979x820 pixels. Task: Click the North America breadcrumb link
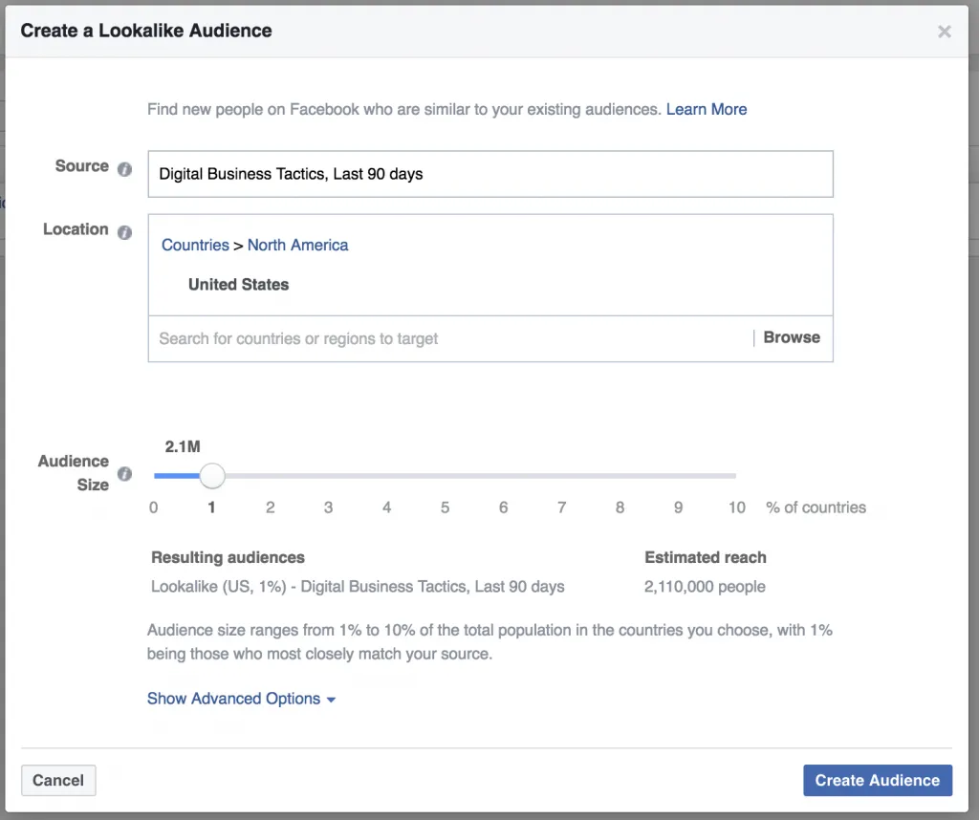click(297, 245)
